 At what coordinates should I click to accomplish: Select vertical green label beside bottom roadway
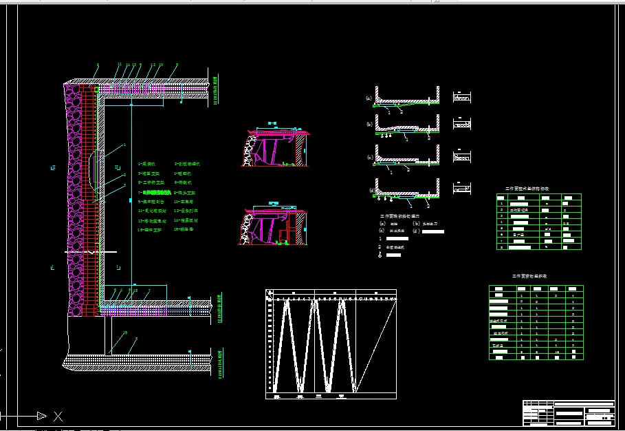(221, 364)
